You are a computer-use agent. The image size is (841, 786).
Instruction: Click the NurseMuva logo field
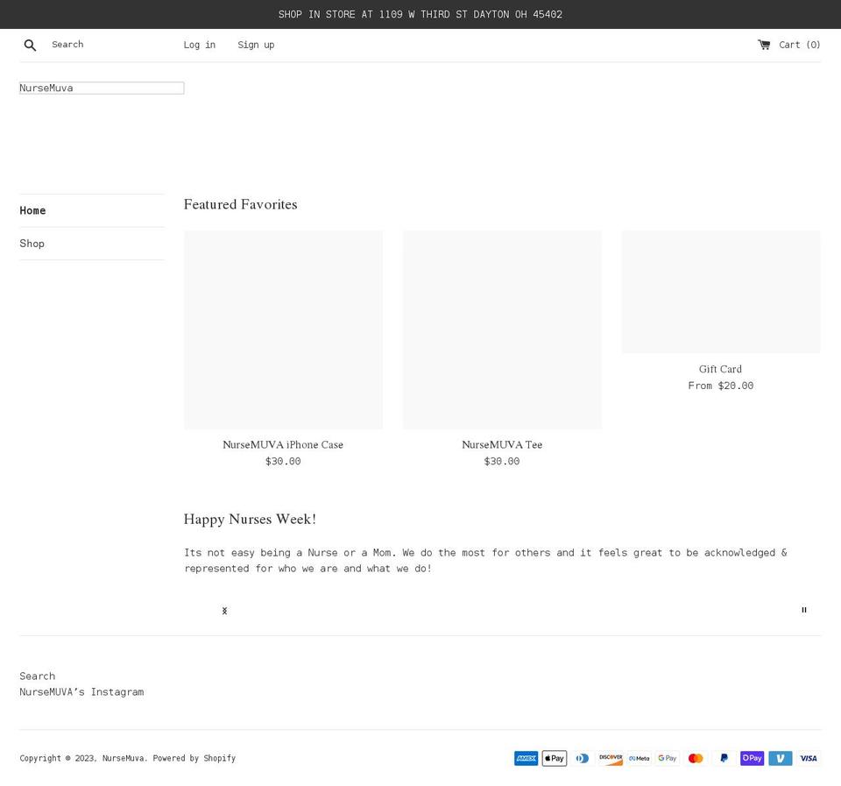tap(101, 88)
